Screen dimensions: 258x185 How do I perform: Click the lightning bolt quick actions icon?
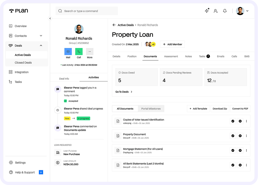click(x=207, y=11)
